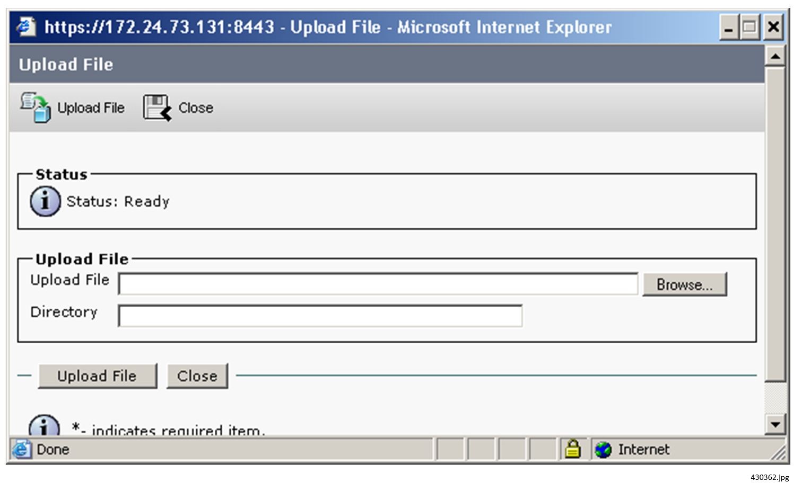Minimize the Upload File window
The image size is (802, 491).
tap(729, 27)
